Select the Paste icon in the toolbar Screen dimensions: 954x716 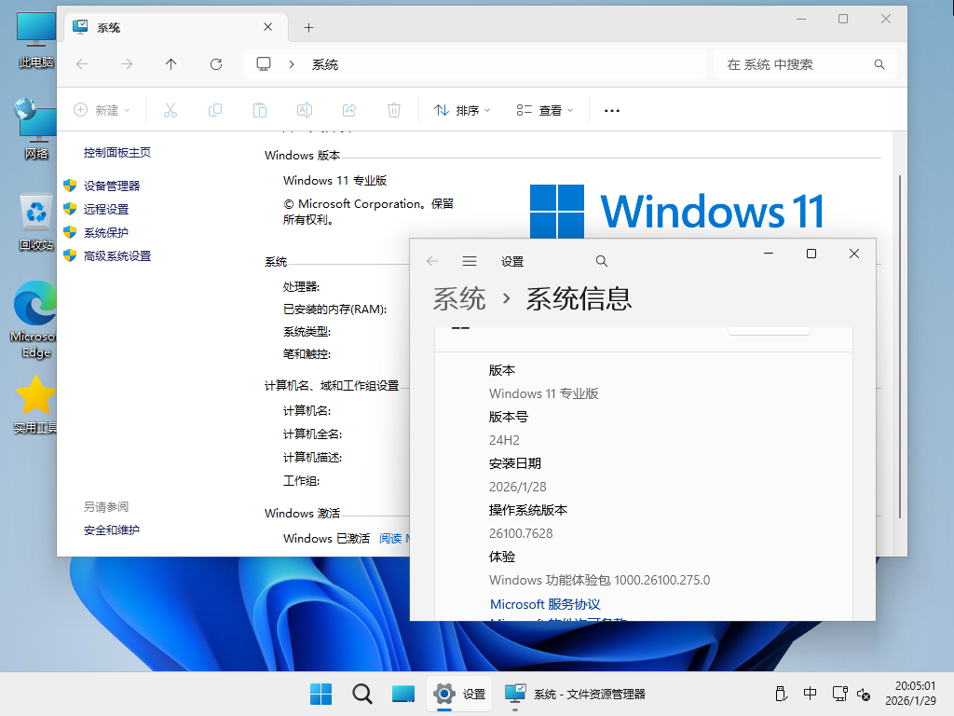pos(260,109)
